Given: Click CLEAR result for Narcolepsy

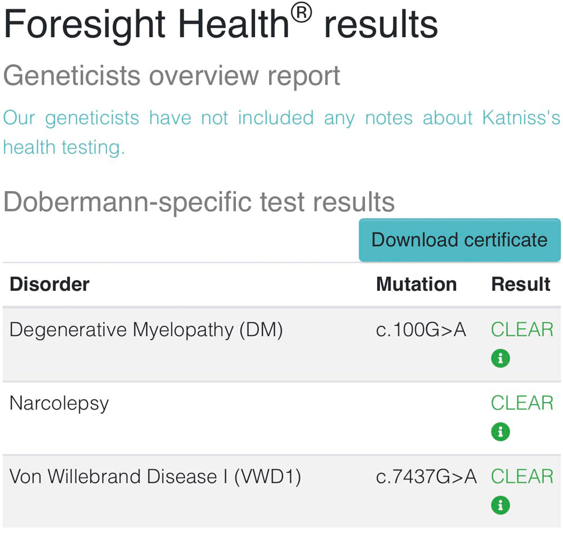Looking at the screenshot, I should point(522,403).
